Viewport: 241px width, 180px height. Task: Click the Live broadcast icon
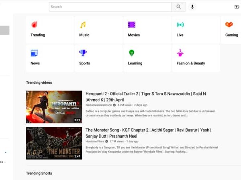click(180, 25)
